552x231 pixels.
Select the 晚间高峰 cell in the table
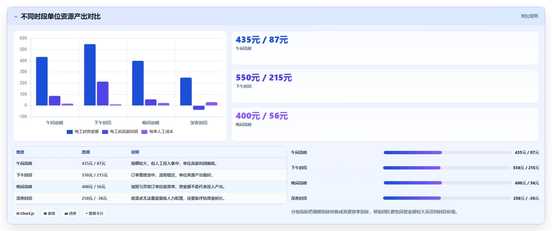click(24, 186)
